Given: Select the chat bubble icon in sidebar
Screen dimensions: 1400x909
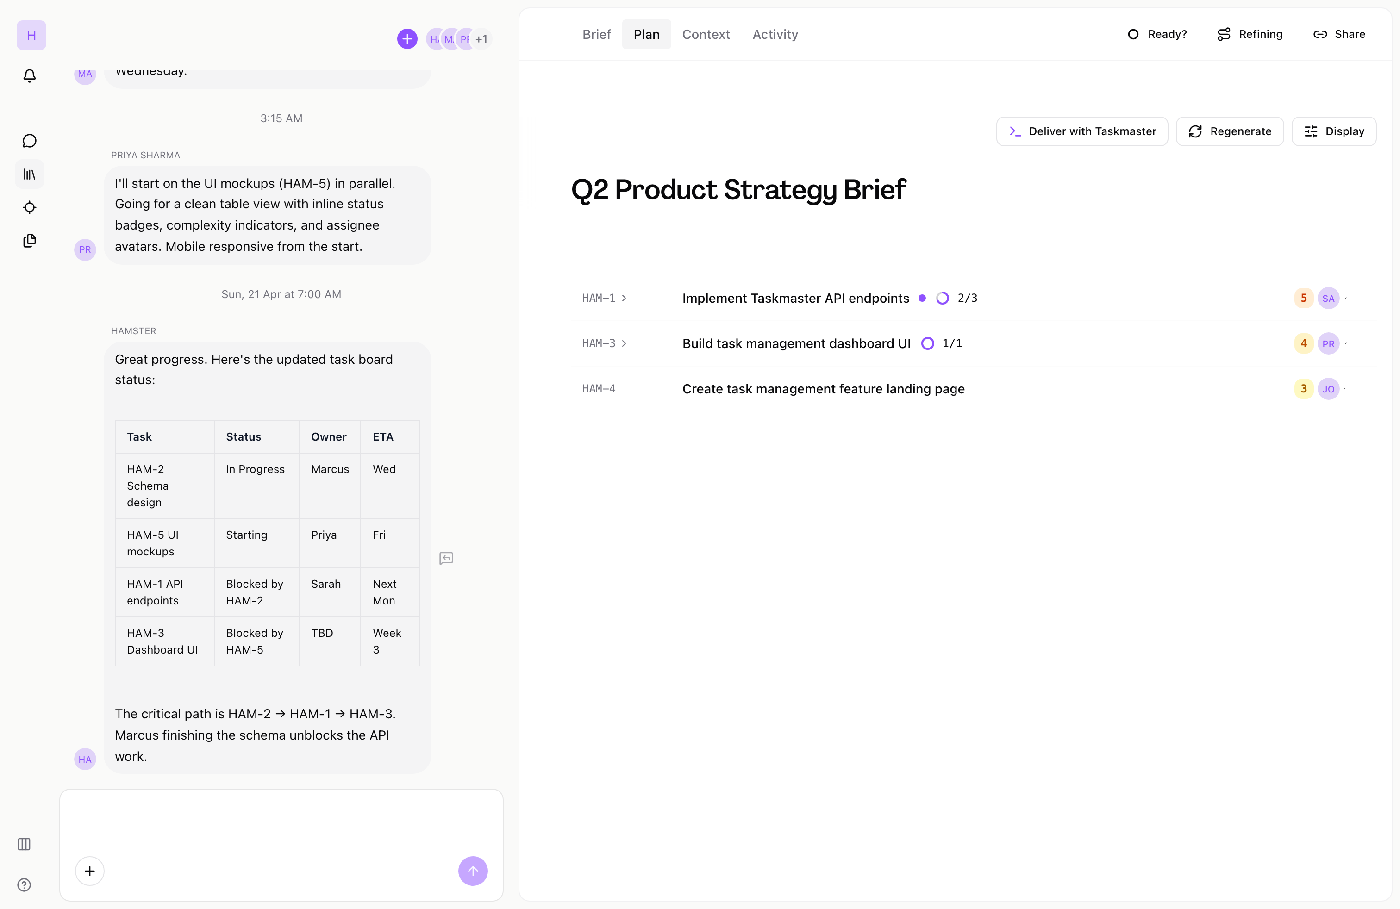Looking at the screenshot, I should (30, 141).
